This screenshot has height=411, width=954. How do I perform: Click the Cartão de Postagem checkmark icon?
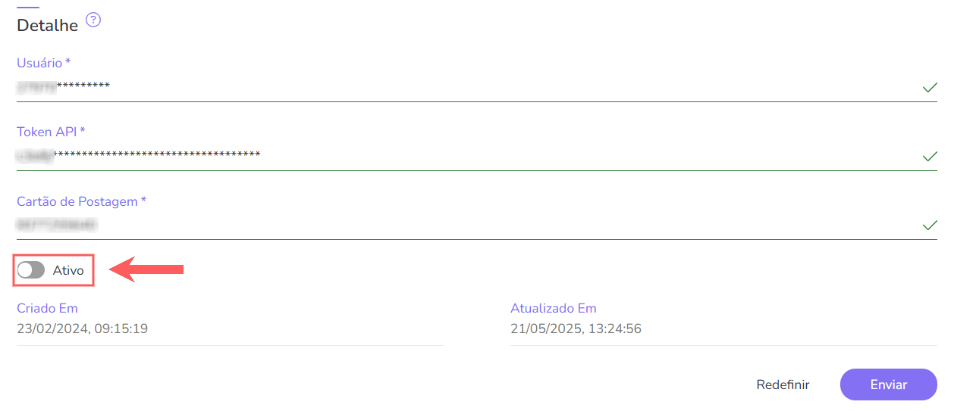point(929,226)
